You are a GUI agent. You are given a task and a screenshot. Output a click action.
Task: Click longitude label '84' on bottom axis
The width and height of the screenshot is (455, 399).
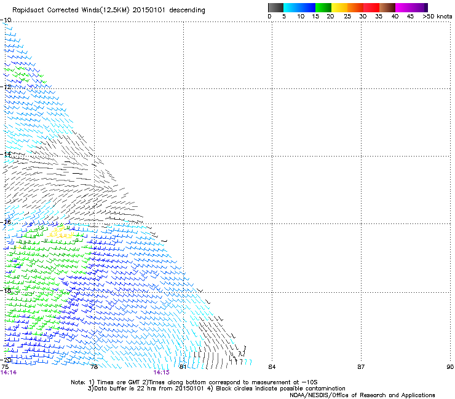coord(272,367)
